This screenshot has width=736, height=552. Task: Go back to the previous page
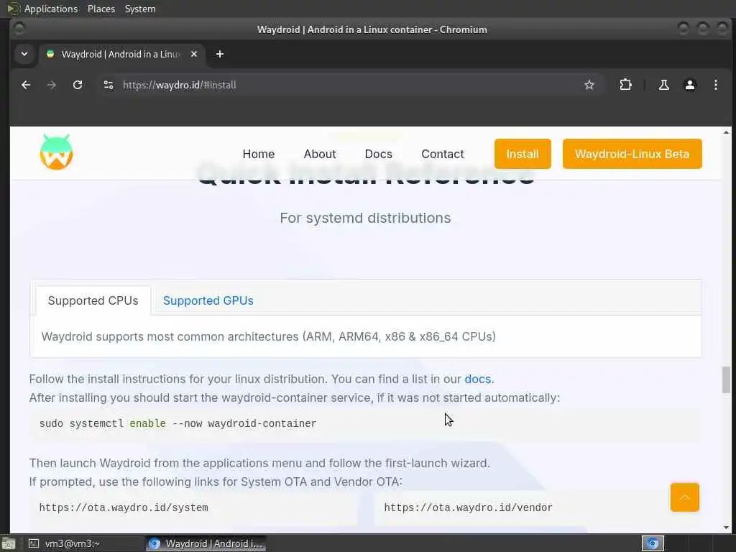[26, 85]
